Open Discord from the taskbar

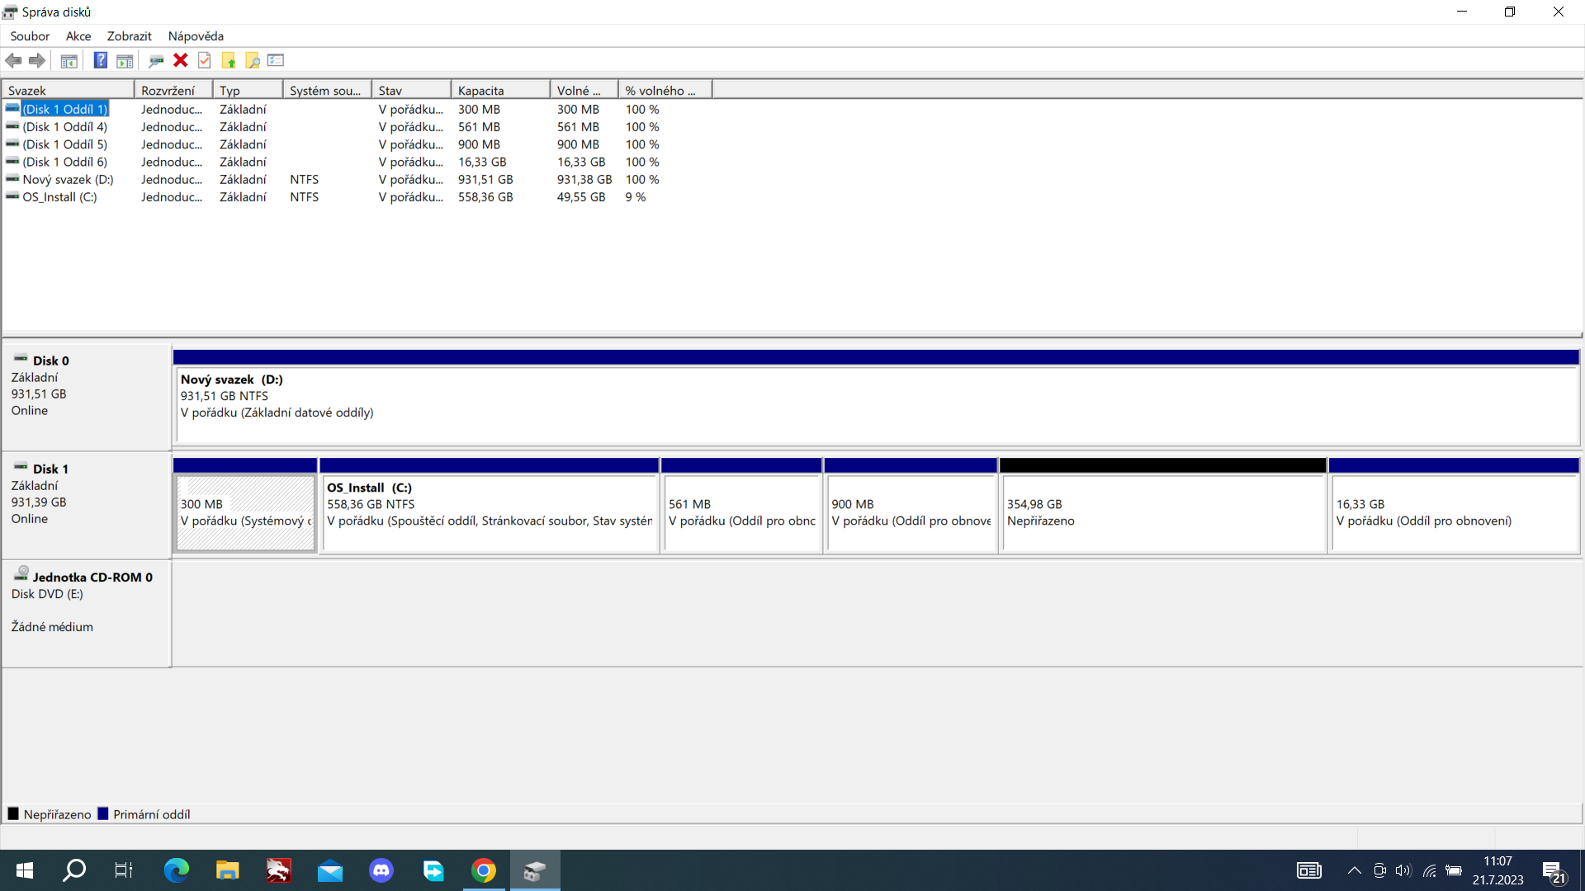coord(381,870)
